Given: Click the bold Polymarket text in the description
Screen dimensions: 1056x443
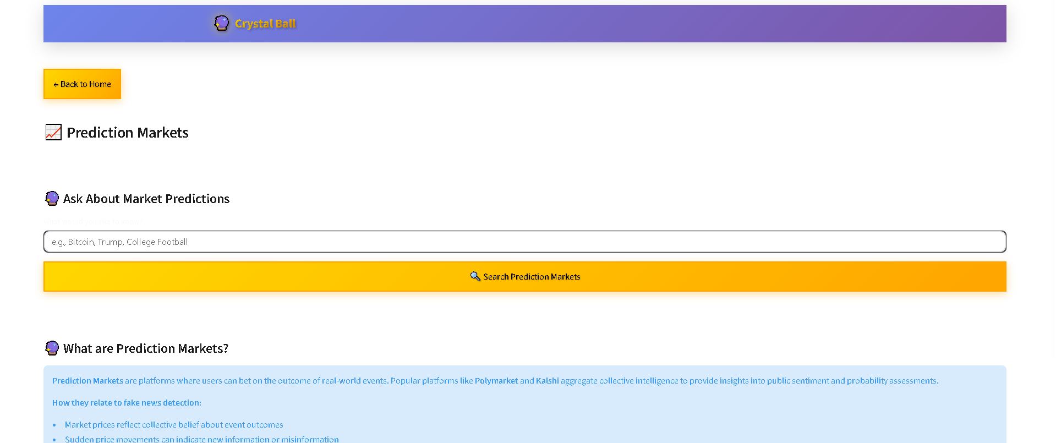Looking at the screenshot, I should pos(496,381).
